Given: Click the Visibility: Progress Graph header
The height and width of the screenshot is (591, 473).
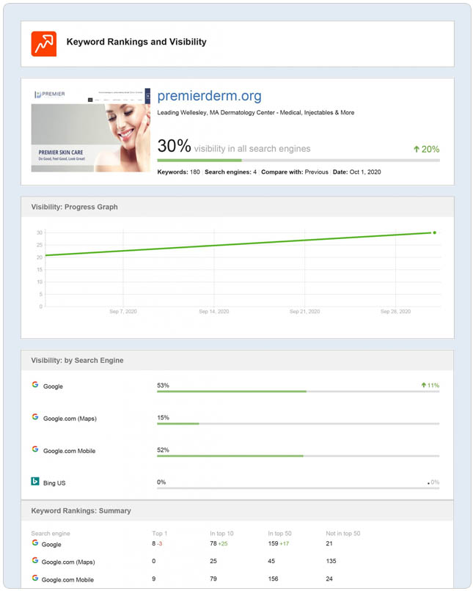Looking at the screenshot, I should coord(74,207).
